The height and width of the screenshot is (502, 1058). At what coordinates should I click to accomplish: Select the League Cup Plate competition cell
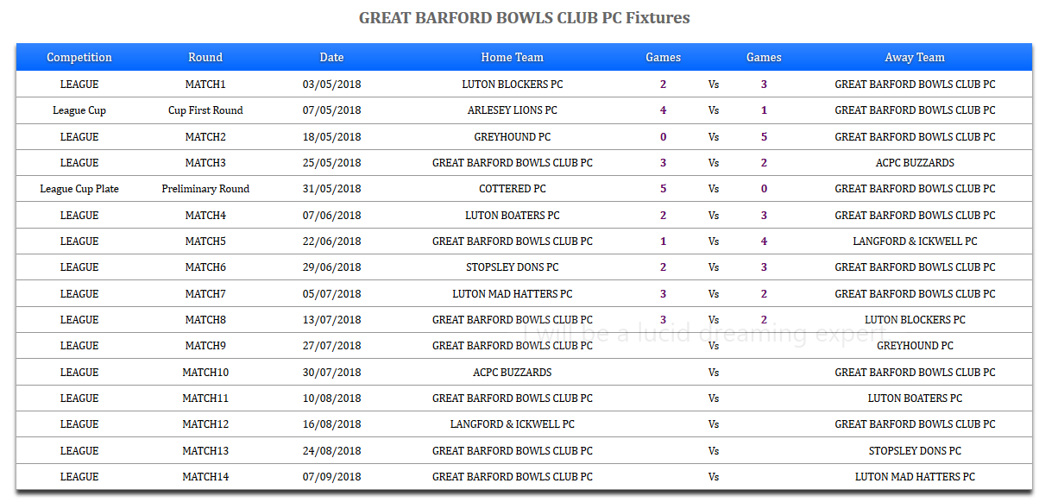pos(79,189)
